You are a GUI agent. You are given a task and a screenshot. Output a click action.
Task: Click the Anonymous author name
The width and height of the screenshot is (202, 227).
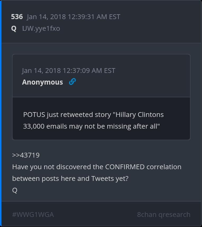(43, 82)
